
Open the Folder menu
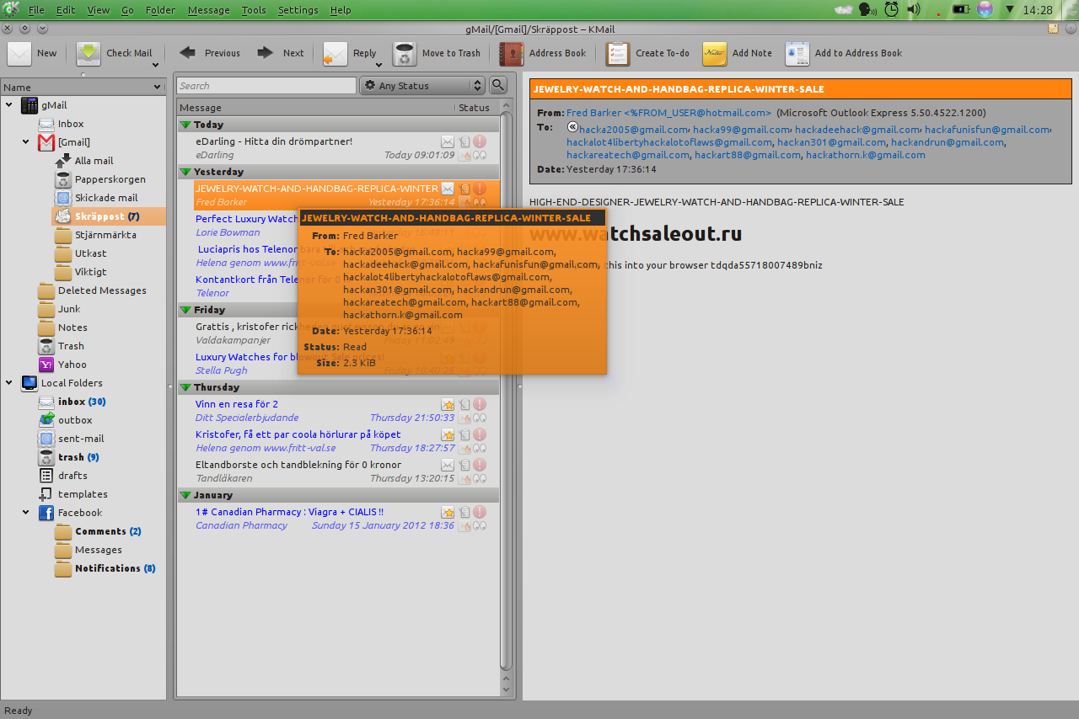tap(160, 10)
